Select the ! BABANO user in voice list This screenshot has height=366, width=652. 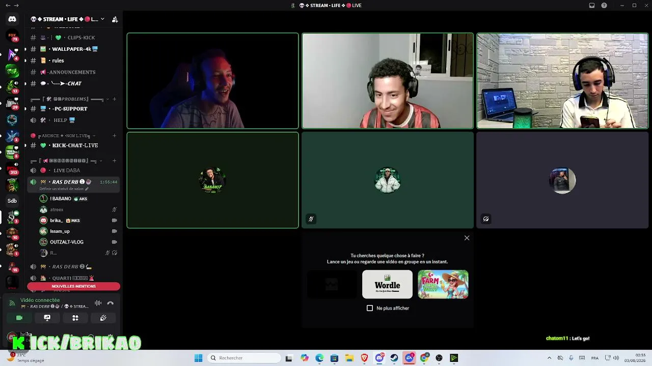(78, 199)
